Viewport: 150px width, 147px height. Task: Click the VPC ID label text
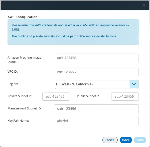tap(13, 72)
